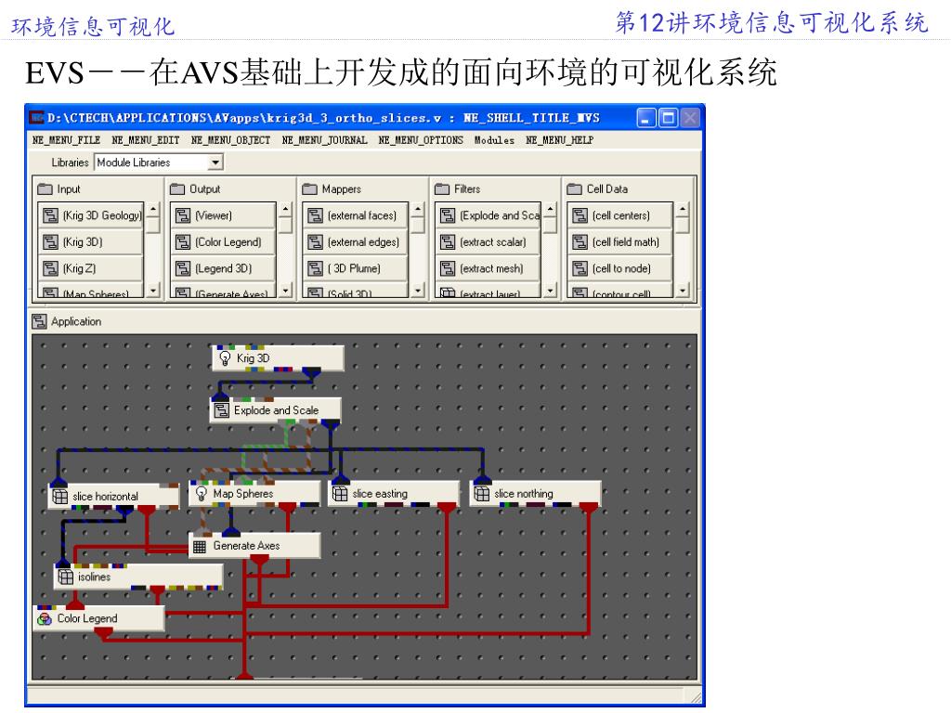Open the NE_MENU_OBJECT menu

(230, 140)
